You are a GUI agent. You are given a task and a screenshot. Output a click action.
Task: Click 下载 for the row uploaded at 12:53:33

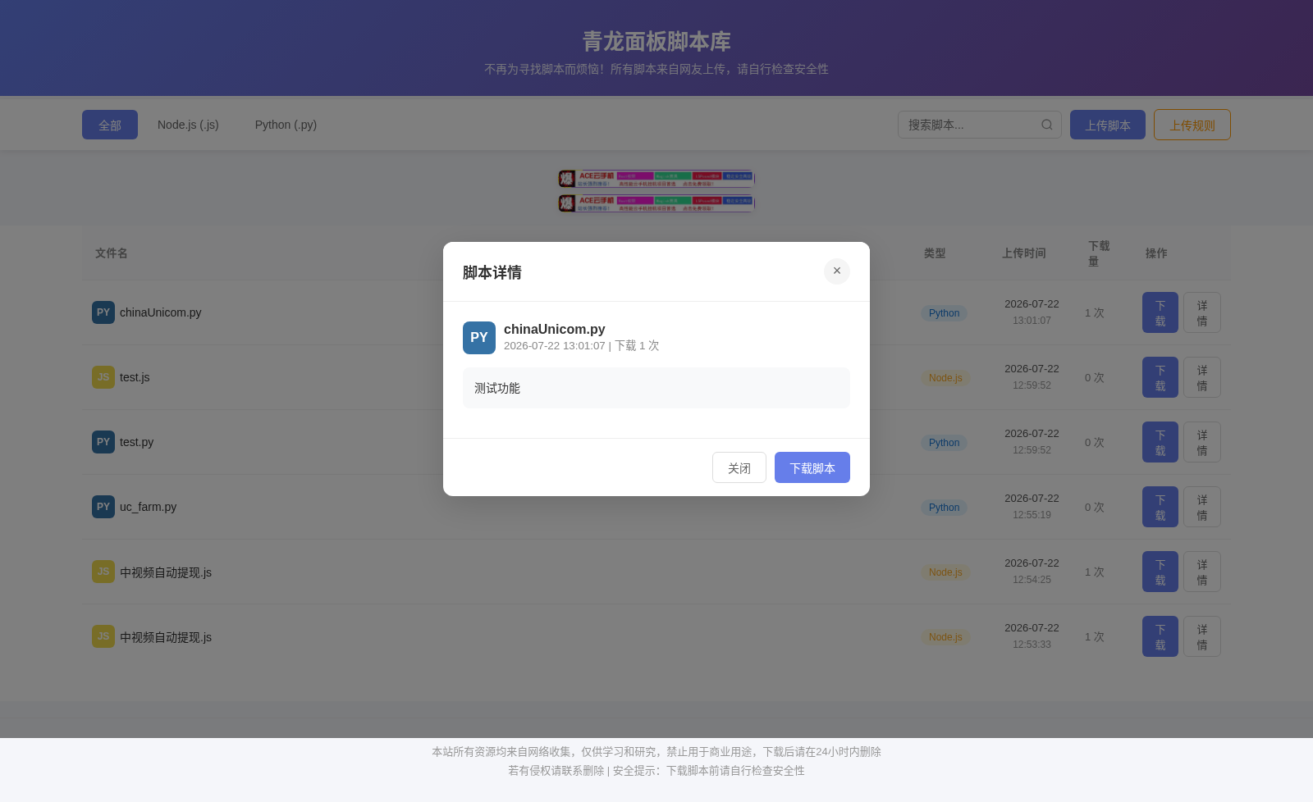[x=1160, y=636]
